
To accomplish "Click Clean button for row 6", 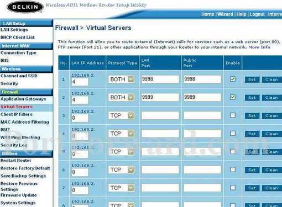I will (x=271, y=170).
